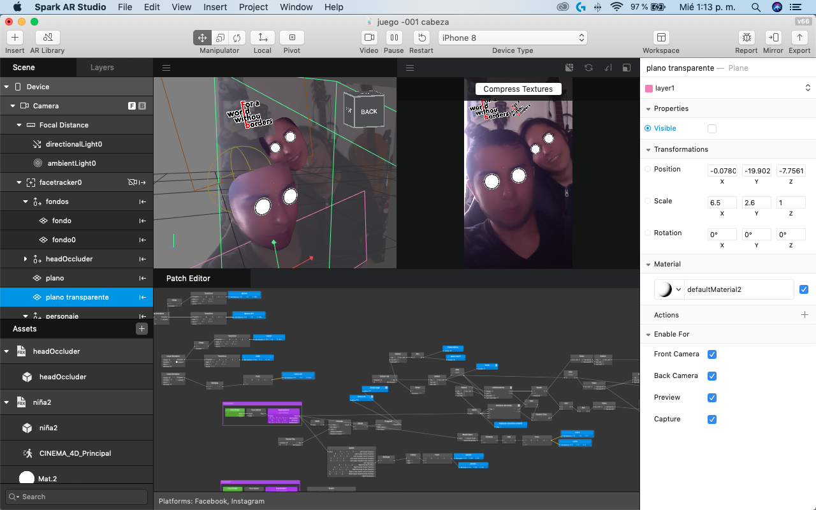
Task: Open the material preview dropdown arrow
Action: click(x=679, y=289)
